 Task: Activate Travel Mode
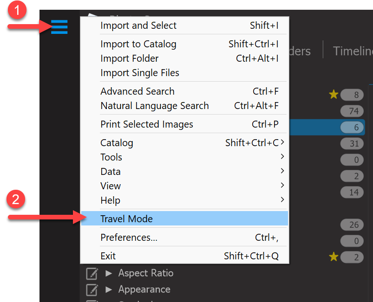coord(184,218)
